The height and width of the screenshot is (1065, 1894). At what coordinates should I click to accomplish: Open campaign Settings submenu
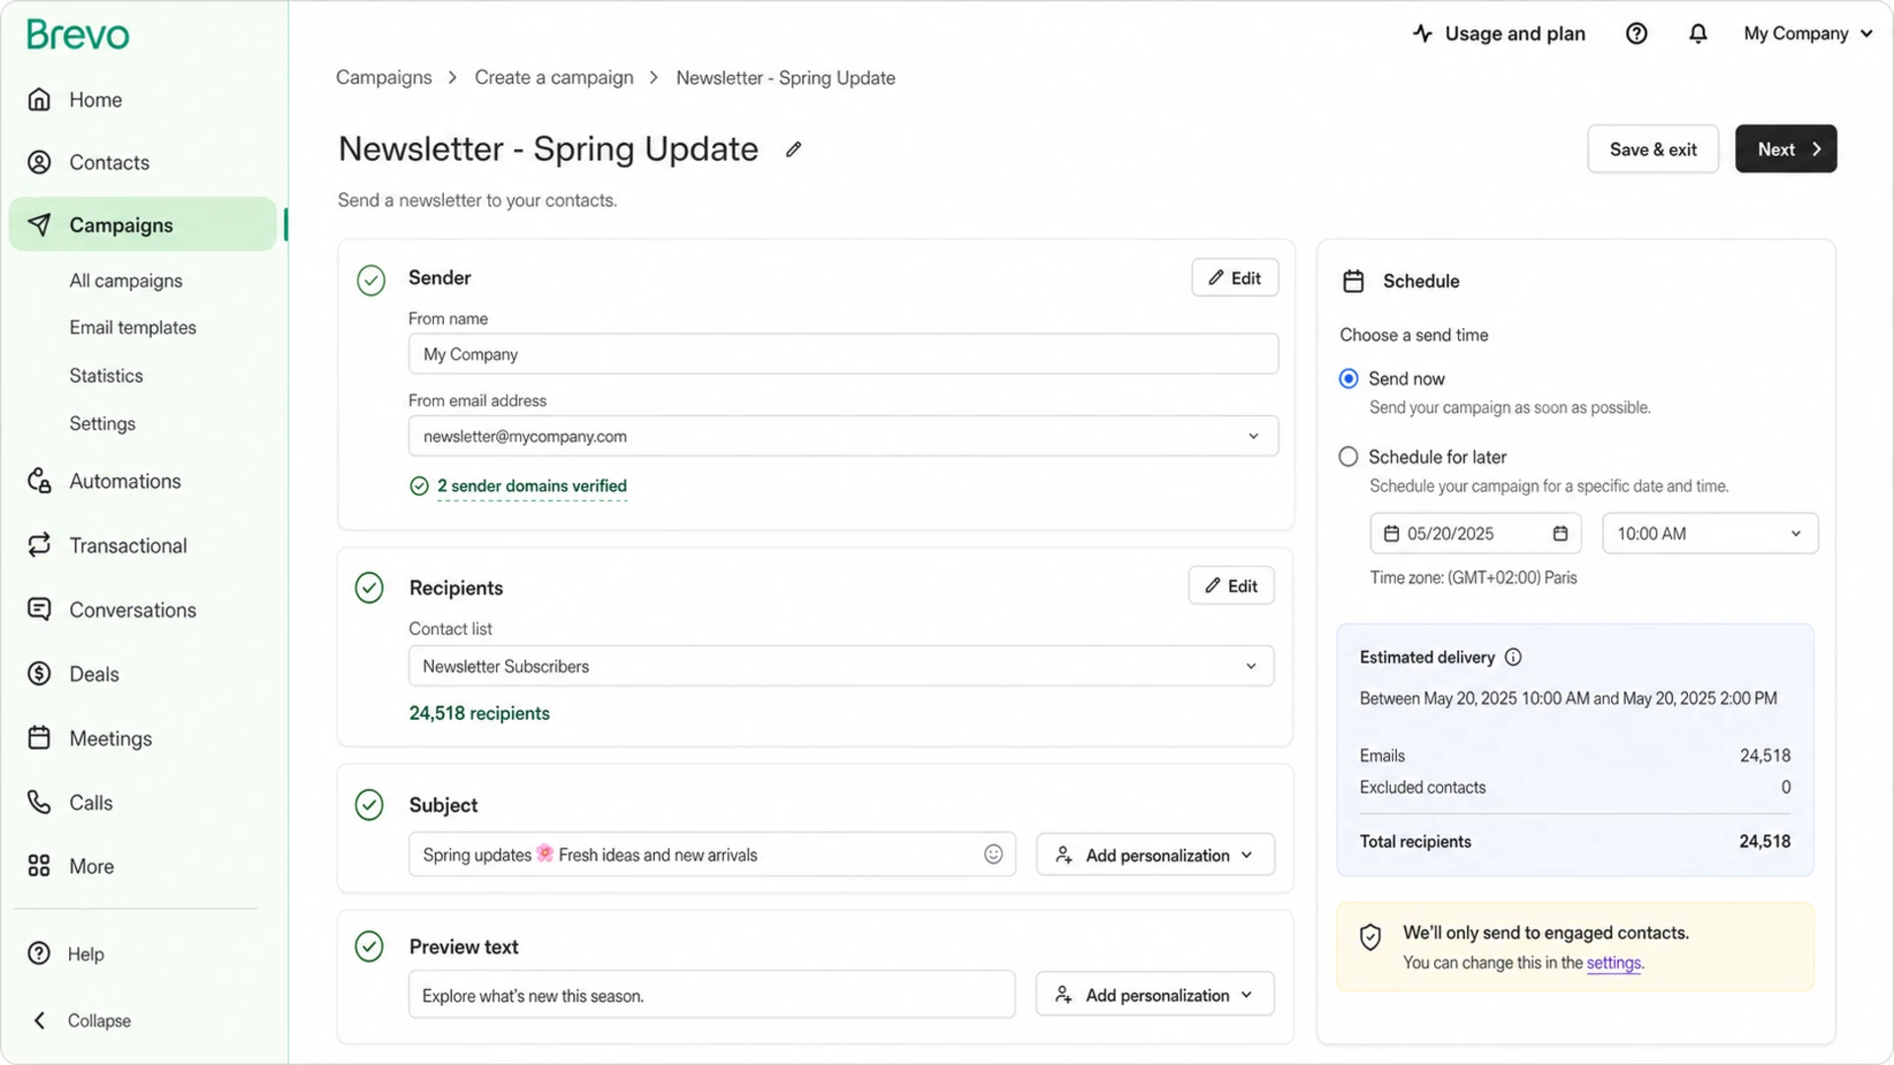(102, 424)
